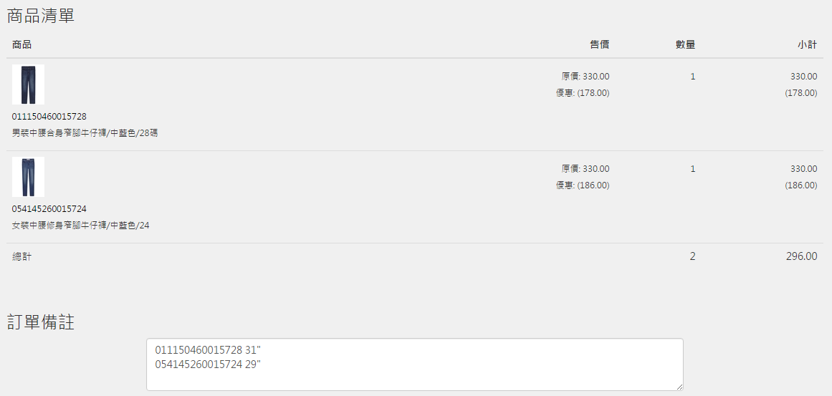Click the 商品 column header

pyautogui.click(x=22, y=45)
